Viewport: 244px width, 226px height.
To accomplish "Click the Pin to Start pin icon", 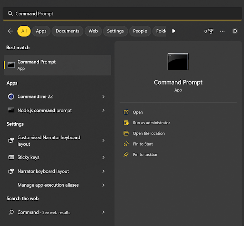I will (126, 144).
